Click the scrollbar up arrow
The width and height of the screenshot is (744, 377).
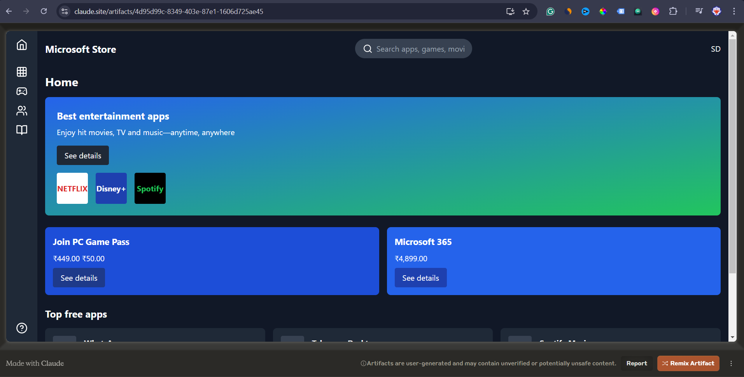point(732,35)
